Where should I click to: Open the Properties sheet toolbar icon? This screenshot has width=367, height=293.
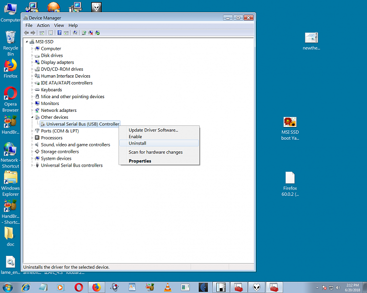click(50, 33)
